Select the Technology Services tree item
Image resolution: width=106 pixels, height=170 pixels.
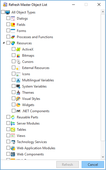pyautogui.click(x=32, y=142)
